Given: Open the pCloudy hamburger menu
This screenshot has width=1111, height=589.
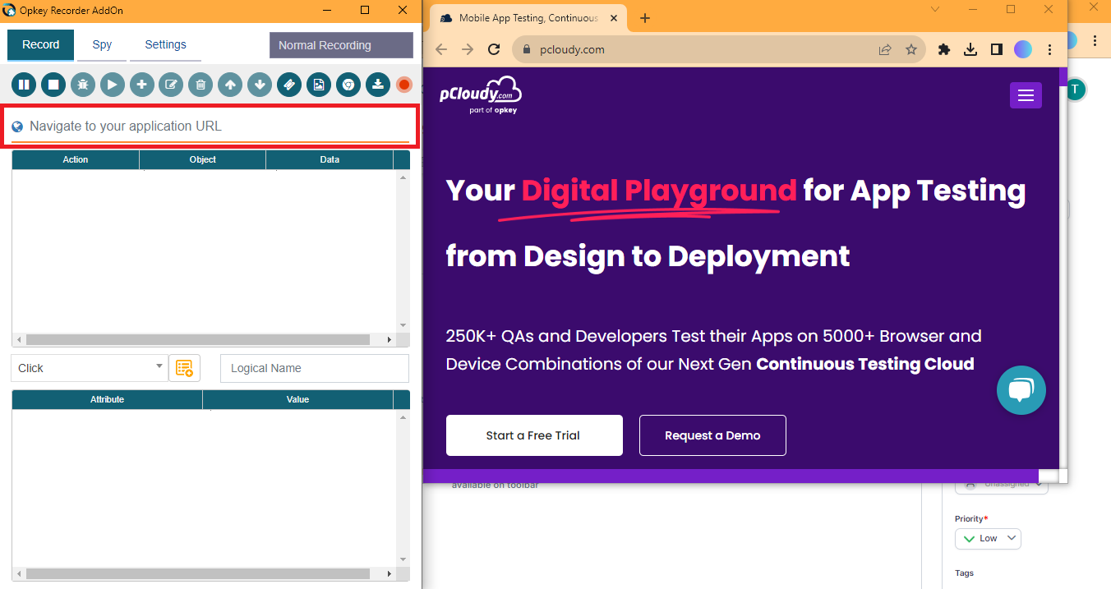Looking at the screenshot, I should tap(1026, 95).
